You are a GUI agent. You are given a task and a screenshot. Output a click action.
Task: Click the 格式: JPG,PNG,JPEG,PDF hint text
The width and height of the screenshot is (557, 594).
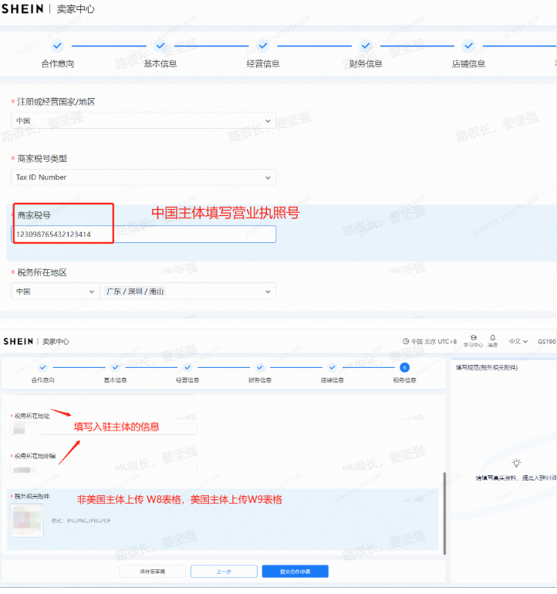(x=81, y=521)
